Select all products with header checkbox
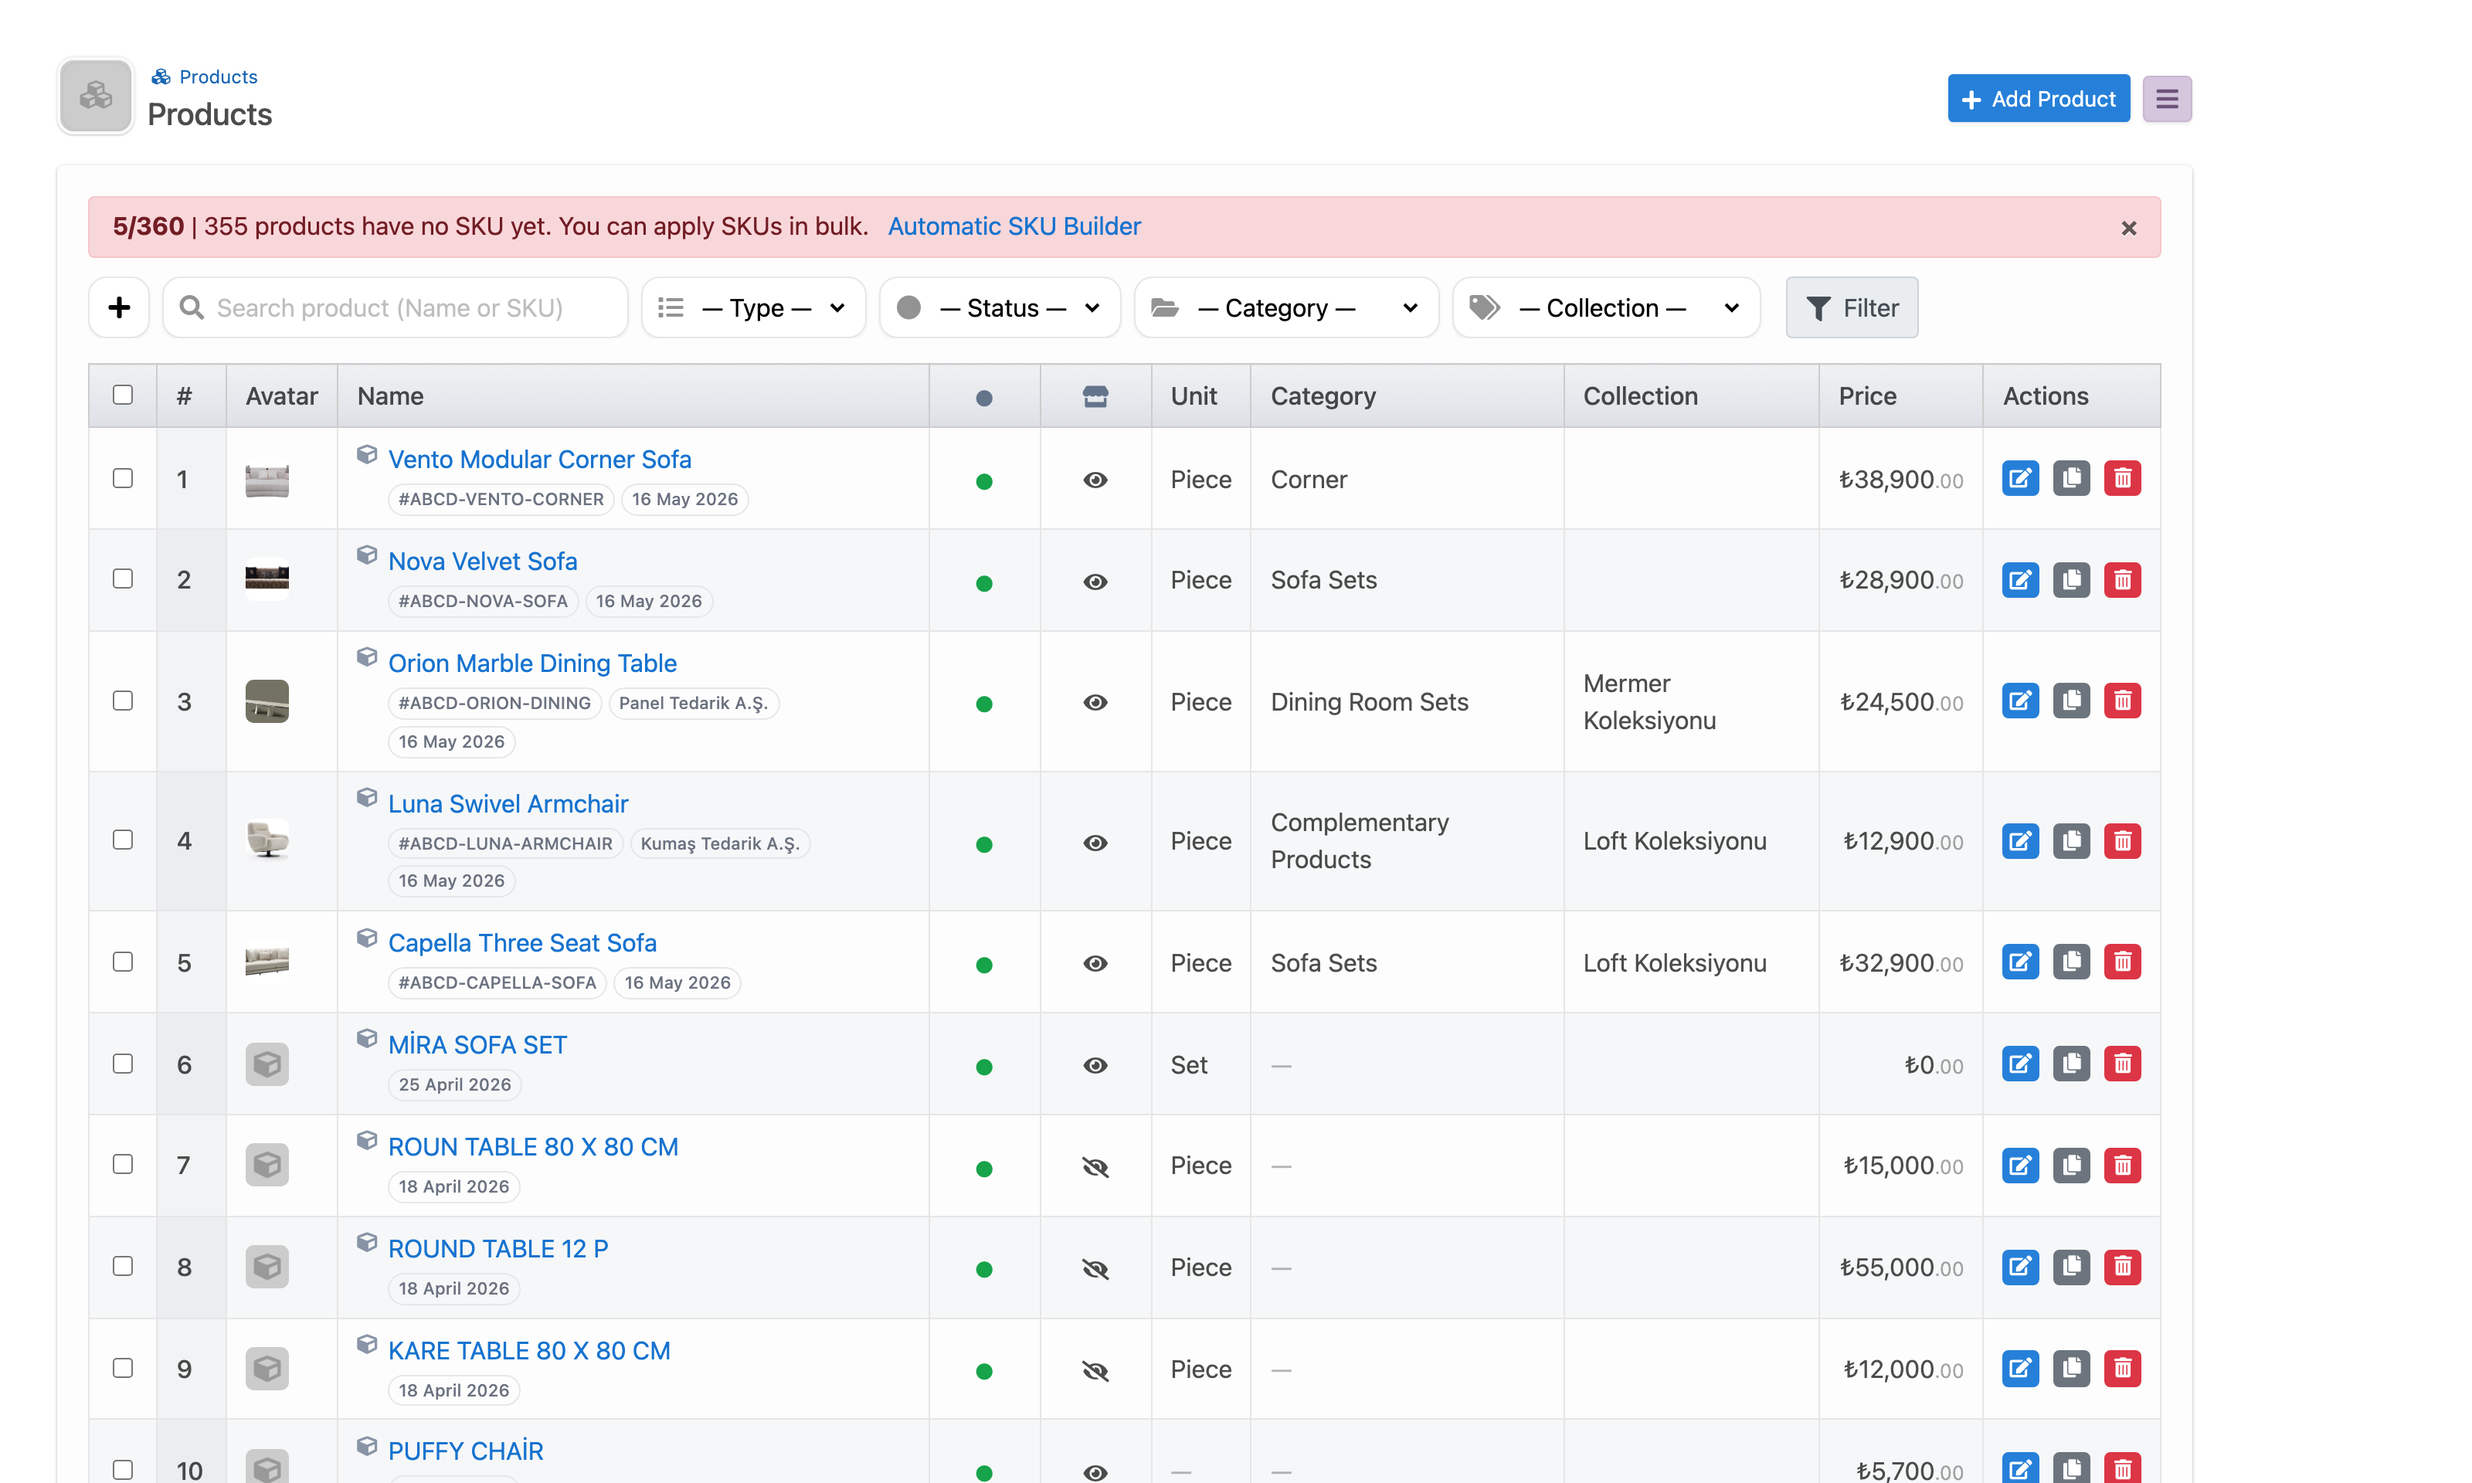The image size is (2472, 1483). point(123,395)
